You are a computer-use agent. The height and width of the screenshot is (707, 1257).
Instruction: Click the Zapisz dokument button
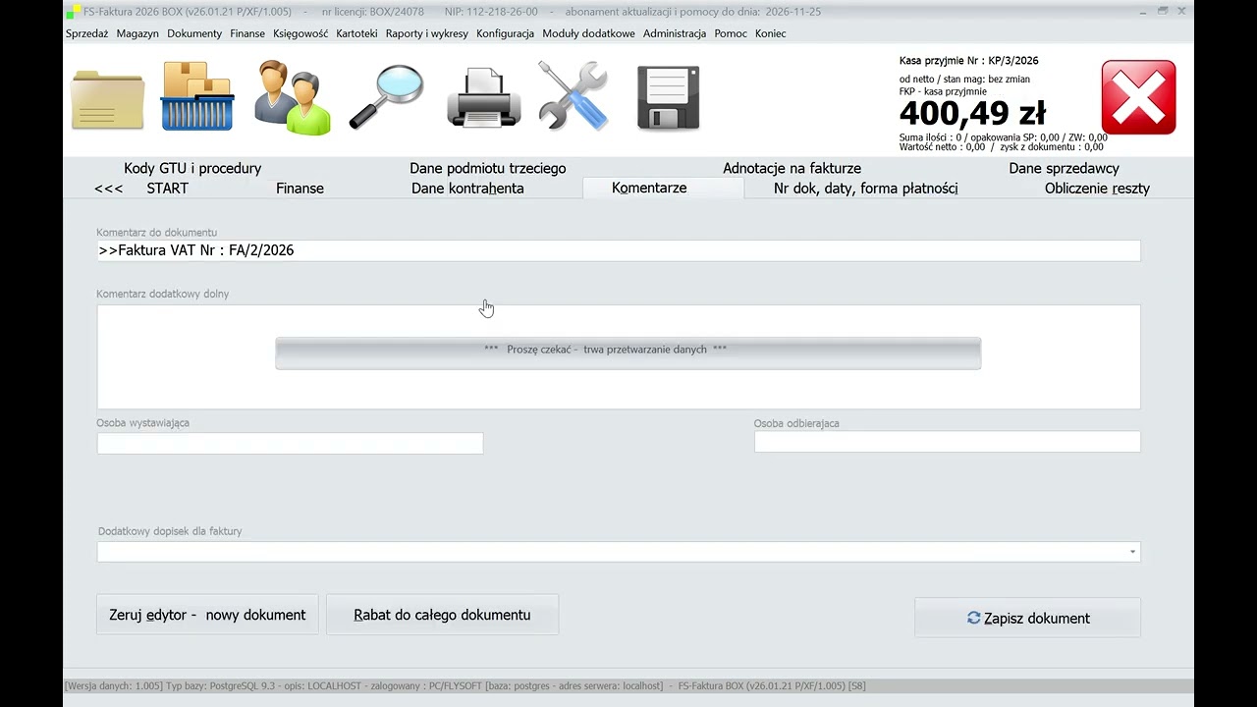1027,618
